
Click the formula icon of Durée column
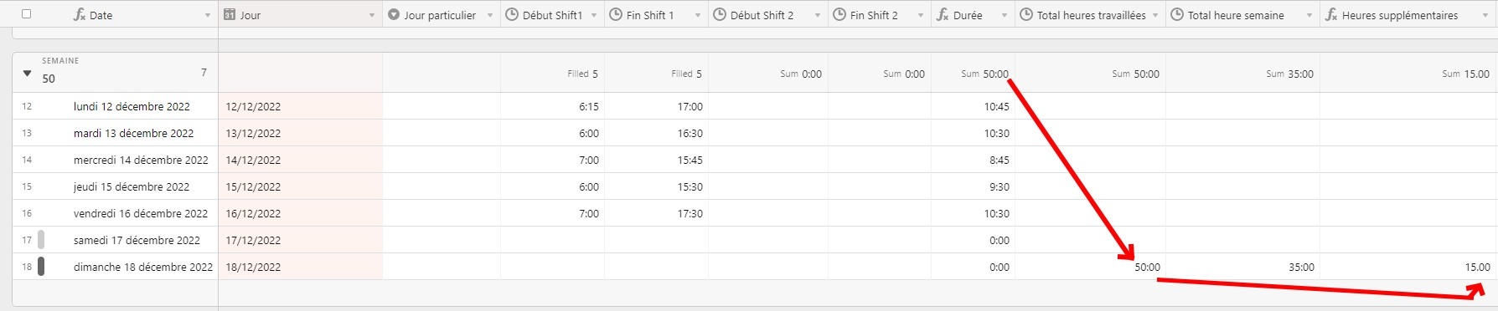pyautogui.click(x=943, y=15)
